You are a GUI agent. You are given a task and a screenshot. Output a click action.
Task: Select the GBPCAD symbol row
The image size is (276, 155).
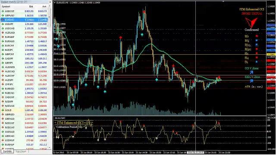point(24,136)
